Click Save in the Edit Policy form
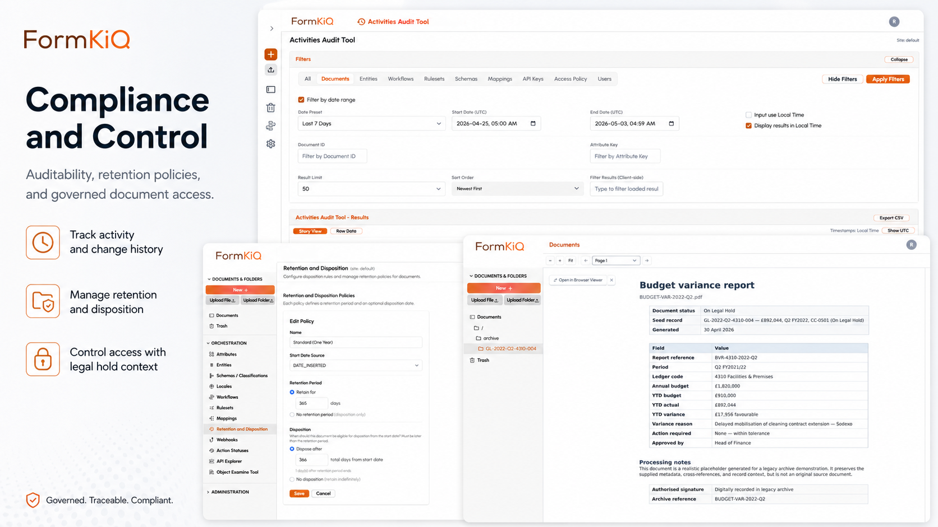 299,493
